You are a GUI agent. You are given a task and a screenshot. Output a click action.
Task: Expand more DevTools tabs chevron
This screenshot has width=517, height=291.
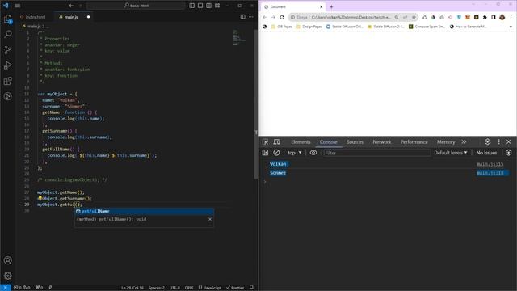(464, 142)
